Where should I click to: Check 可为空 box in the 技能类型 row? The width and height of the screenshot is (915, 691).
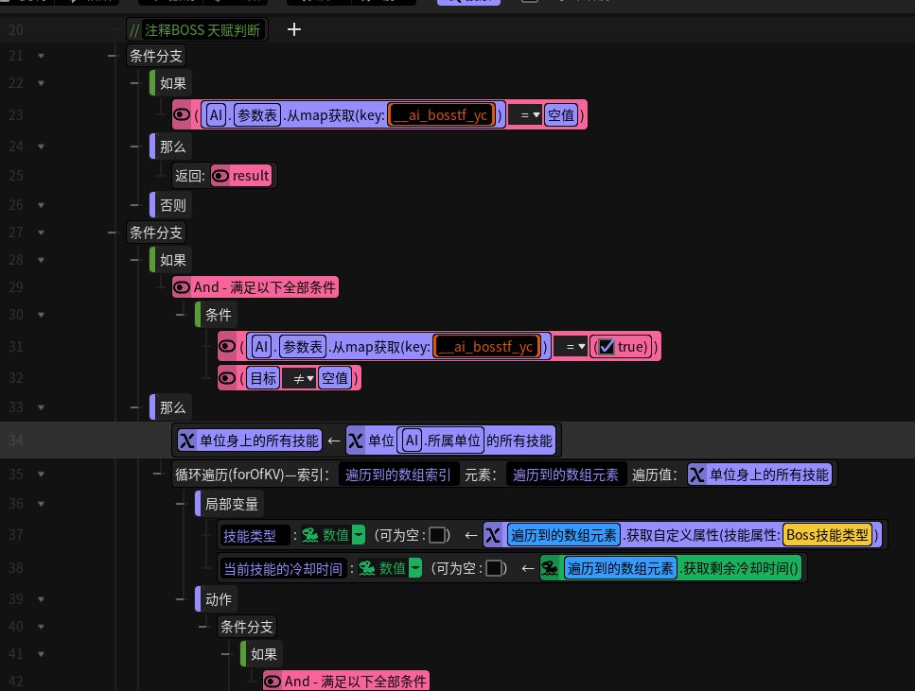[436, 535]
